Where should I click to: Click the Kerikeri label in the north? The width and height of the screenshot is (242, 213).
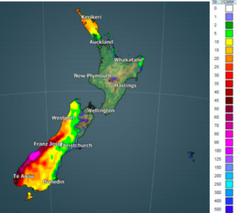pyautogui.click(x=91, y=17)
